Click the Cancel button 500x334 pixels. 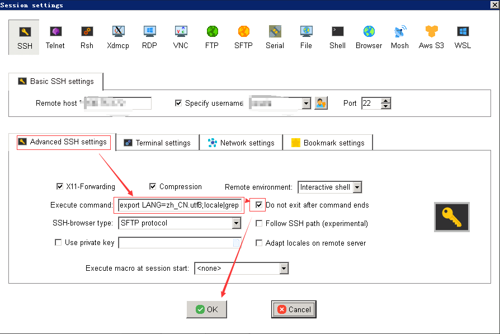294,309
